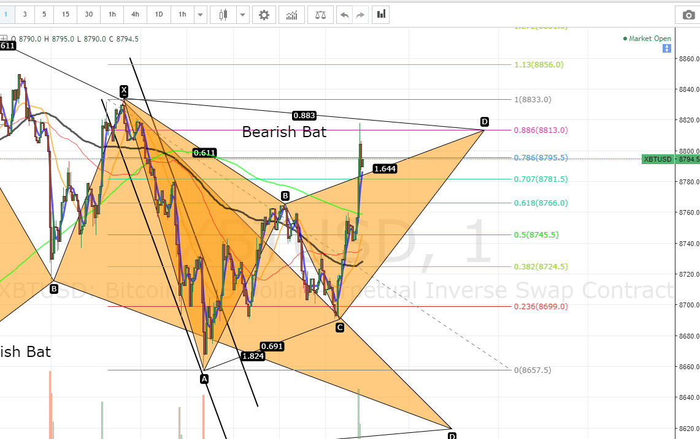Viewport: 700px width, 439px height.
Task: Collapse the legend box near OHLC values
Action: [4, 39]
